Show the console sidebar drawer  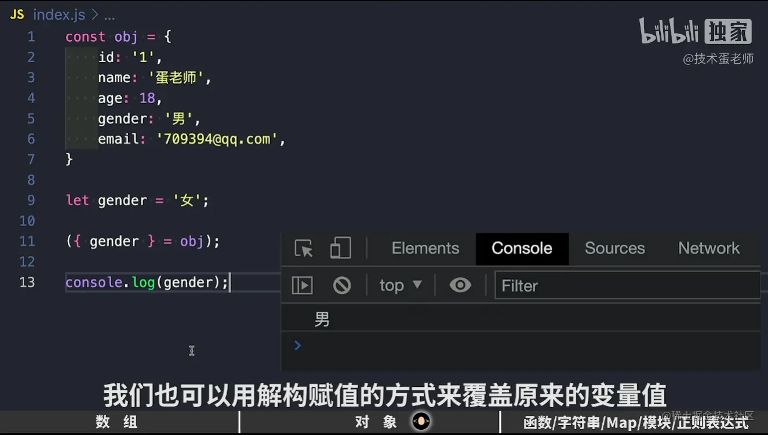(302, 285)
